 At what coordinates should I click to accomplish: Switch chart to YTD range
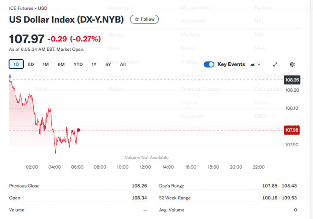click(78, 64)
